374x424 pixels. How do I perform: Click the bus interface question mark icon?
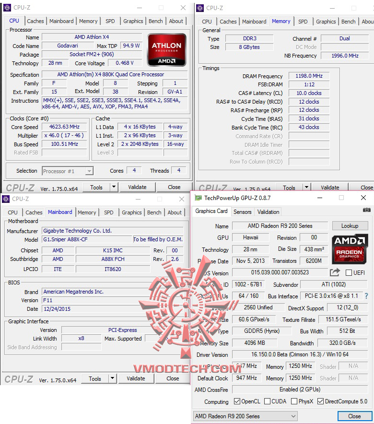point(366,296)
